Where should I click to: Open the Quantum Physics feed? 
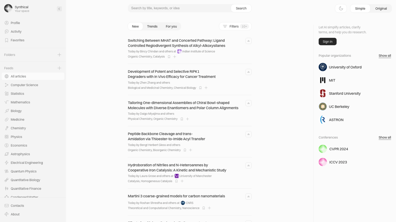point(24,172)
